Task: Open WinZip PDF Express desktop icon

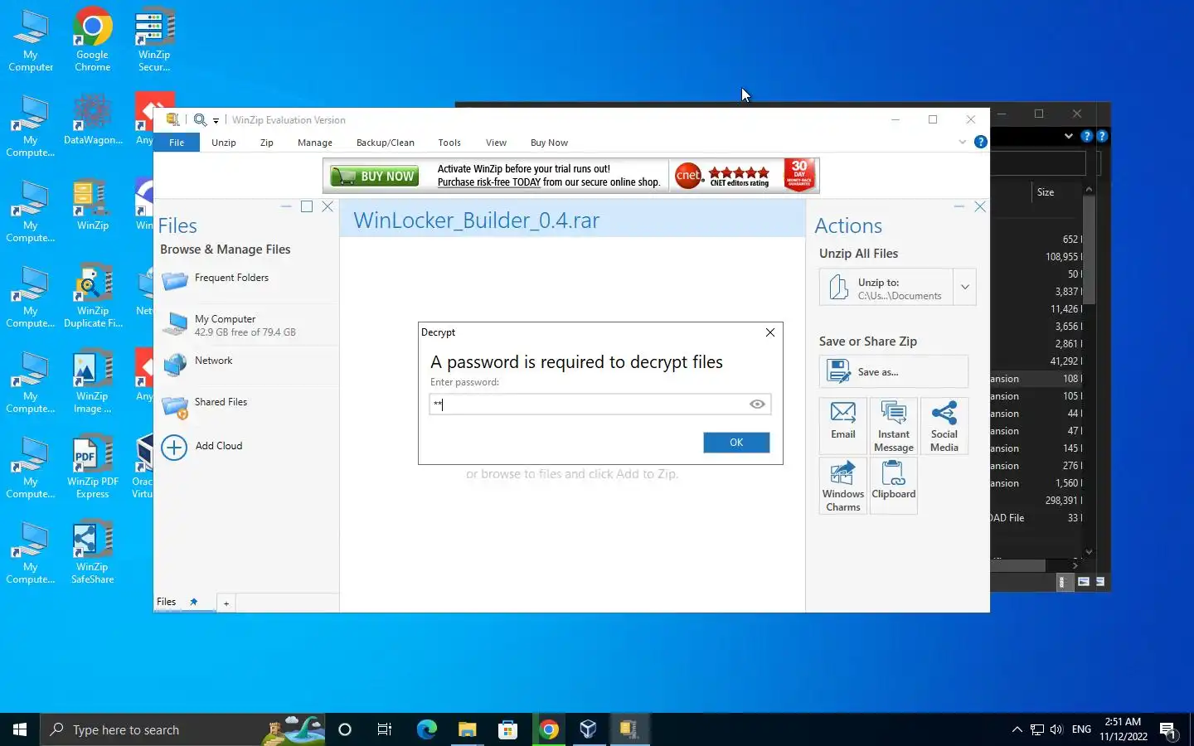Action: point(92,467)
